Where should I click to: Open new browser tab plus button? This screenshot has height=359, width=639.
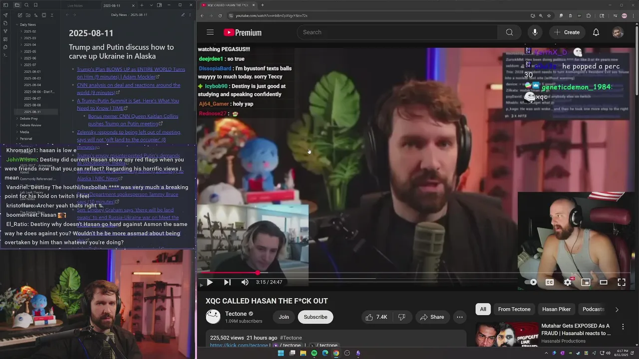[x=263, y=5]
